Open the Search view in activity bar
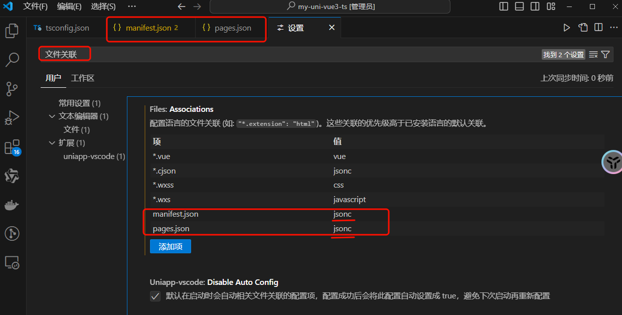 (x=12, y=60)
